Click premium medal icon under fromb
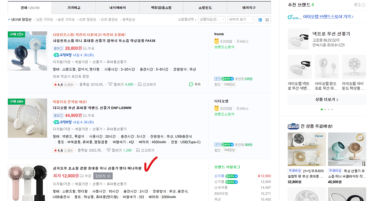376x201 pixels. tap(216, 41)
